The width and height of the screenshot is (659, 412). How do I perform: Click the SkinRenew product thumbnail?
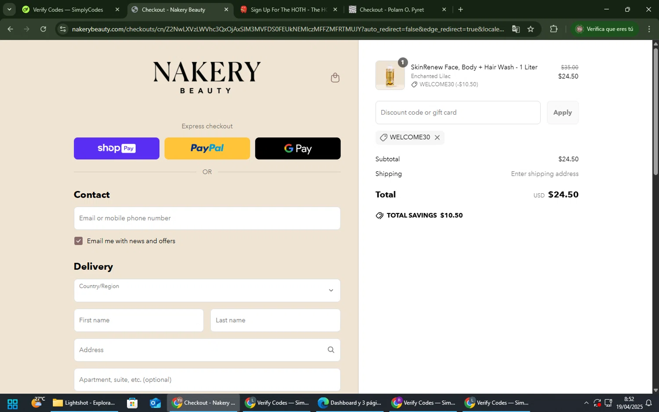click(390, 75)
